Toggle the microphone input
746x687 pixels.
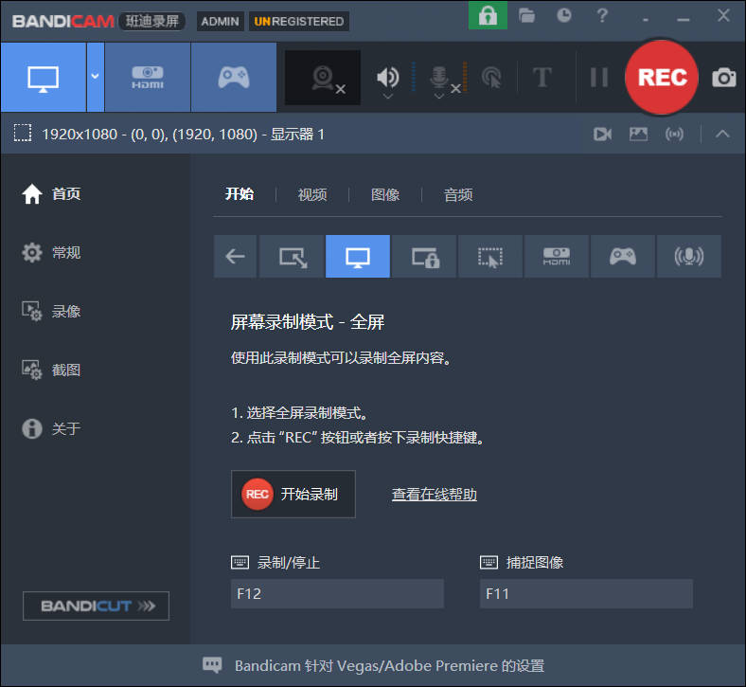[439, 76]
